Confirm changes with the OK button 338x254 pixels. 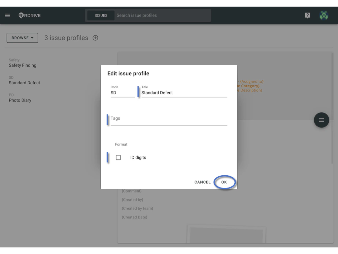click(x=224, y=182)
